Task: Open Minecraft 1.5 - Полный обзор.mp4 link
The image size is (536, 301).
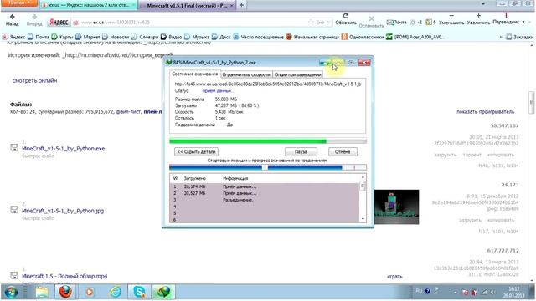Action: pyautogui.click(x=64, y=276)
